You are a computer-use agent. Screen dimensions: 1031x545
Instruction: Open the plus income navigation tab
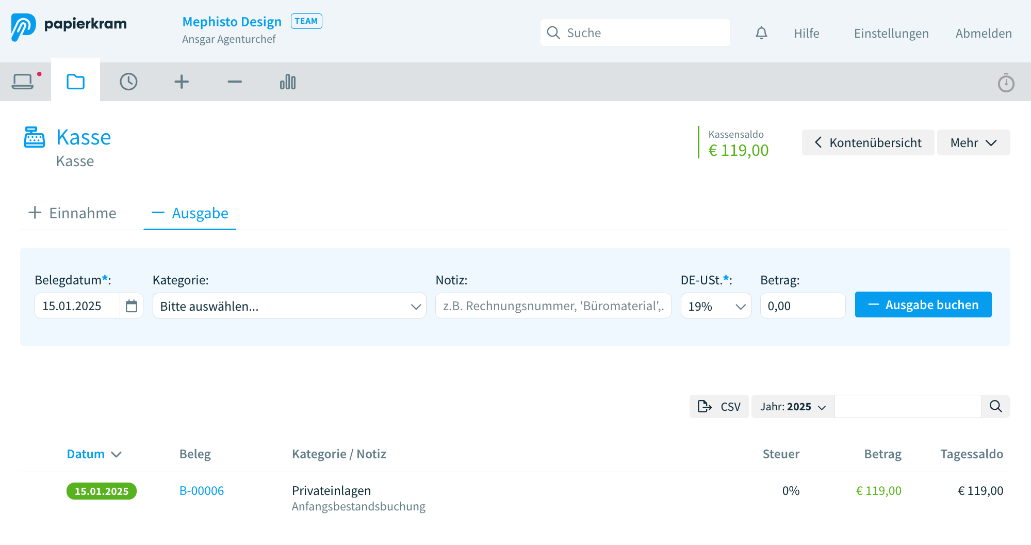pyautogui.click(x=182, y=82)
